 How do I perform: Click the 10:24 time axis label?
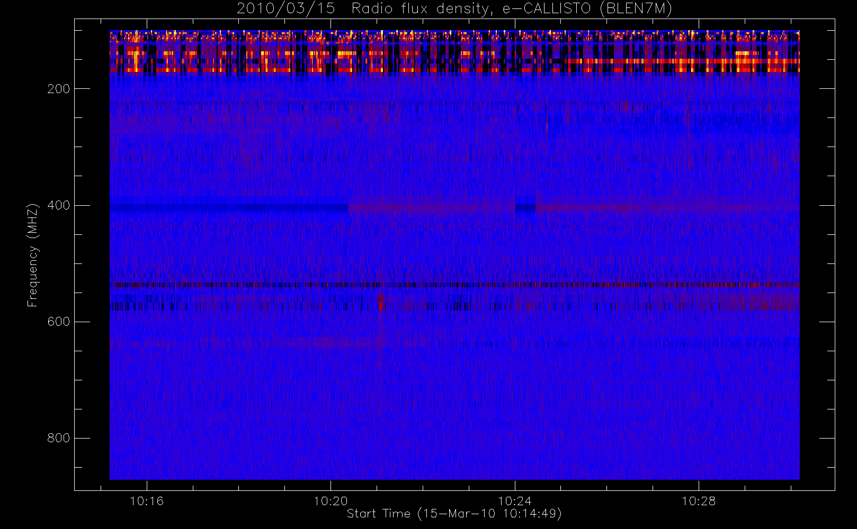[x=515, y=501]
